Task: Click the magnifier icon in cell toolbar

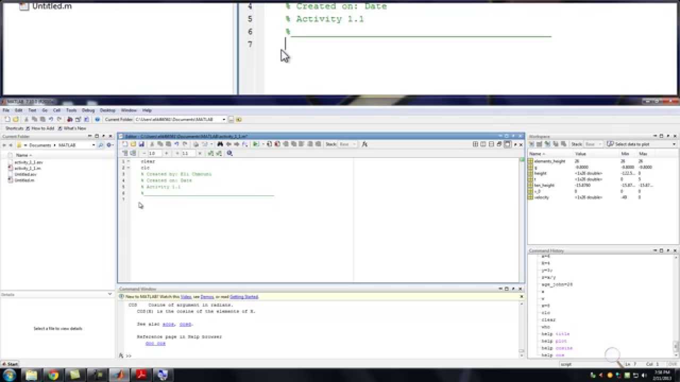Action: pos(229,153)
